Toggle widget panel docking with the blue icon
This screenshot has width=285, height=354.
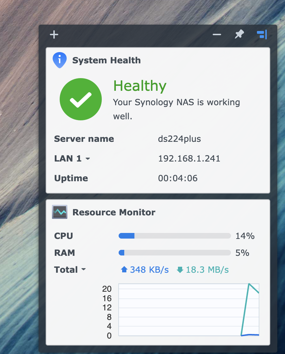tap(262, 34)
